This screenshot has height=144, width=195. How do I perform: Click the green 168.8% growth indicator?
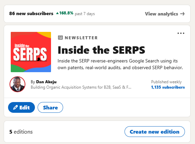(65, 13)
